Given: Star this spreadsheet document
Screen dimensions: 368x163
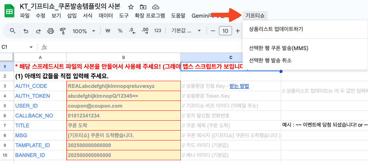Looking at the screenshot, I should pos(131,7).
